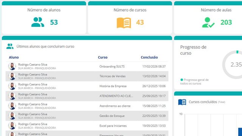Open the História da Empresa course cell
The height and width of the screenshot is (136, 242).
[x=113, y=86]
